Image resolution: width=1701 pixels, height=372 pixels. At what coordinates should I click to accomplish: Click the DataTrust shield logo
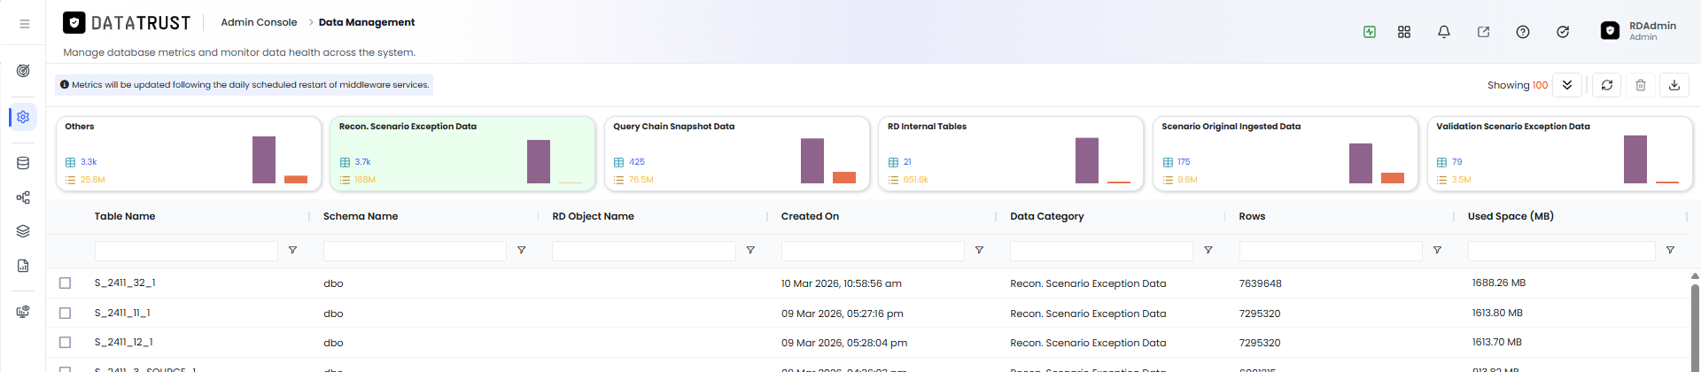coord(74,22)
